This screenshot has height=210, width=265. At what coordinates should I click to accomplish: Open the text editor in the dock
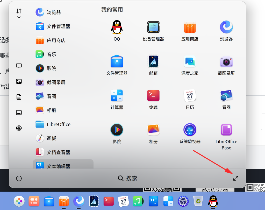[153, 201]
